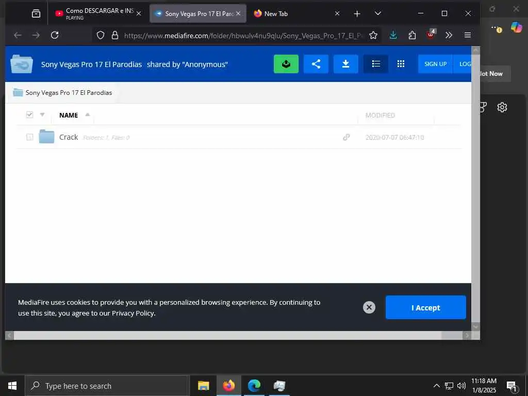528x396 pixels.
Task: Click the LOG IN button
Action: [x=463, y=64]
